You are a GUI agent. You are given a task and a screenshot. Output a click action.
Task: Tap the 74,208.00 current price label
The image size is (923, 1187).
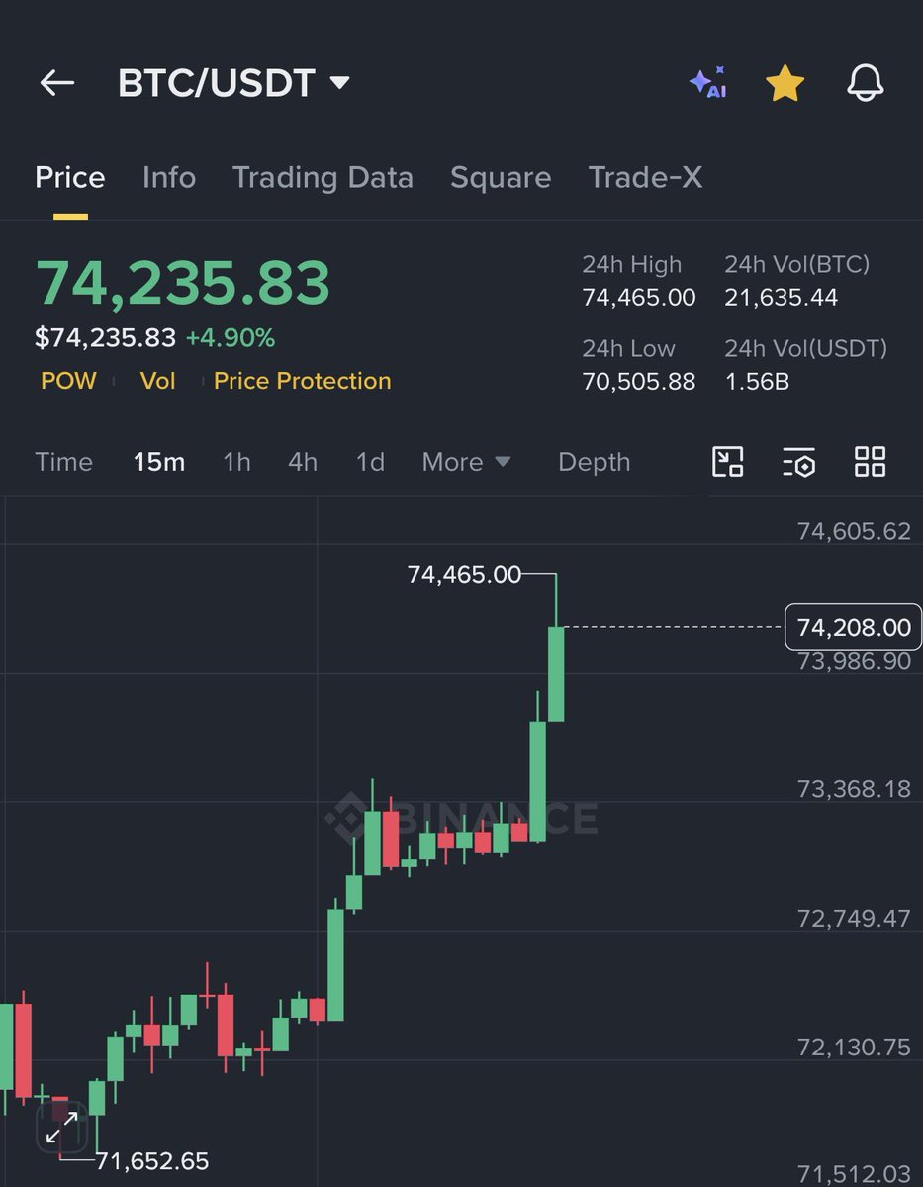click(853, 627)
